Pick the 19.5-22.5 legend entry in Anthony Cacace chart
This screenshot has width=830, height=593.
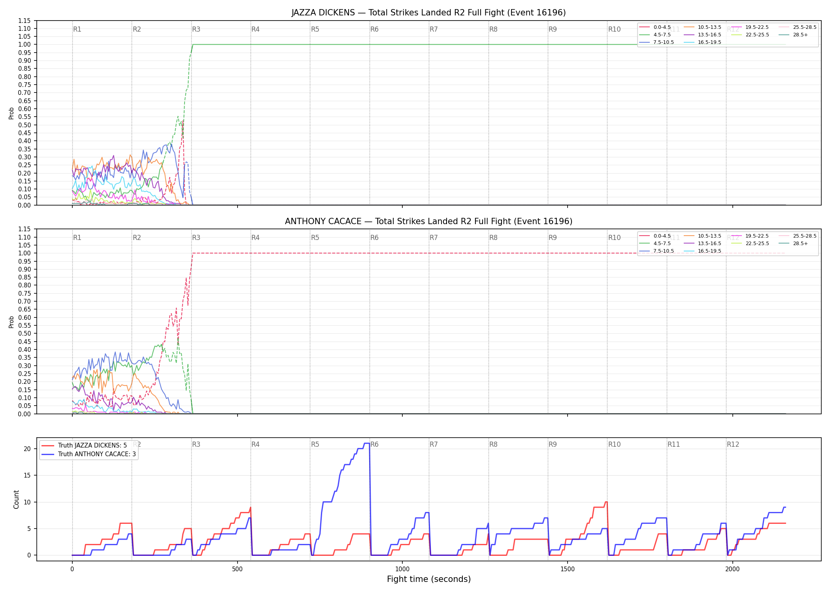(x=750, y=236)
